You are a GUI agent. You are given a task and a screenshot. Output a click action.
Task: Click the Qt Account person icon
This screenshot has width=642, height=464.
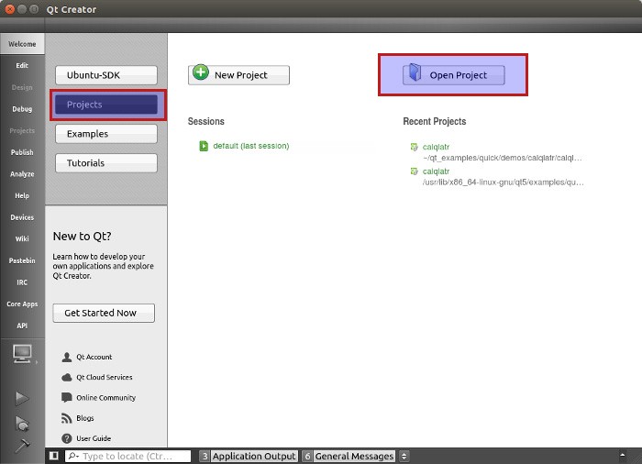click(x=66, y=357)
